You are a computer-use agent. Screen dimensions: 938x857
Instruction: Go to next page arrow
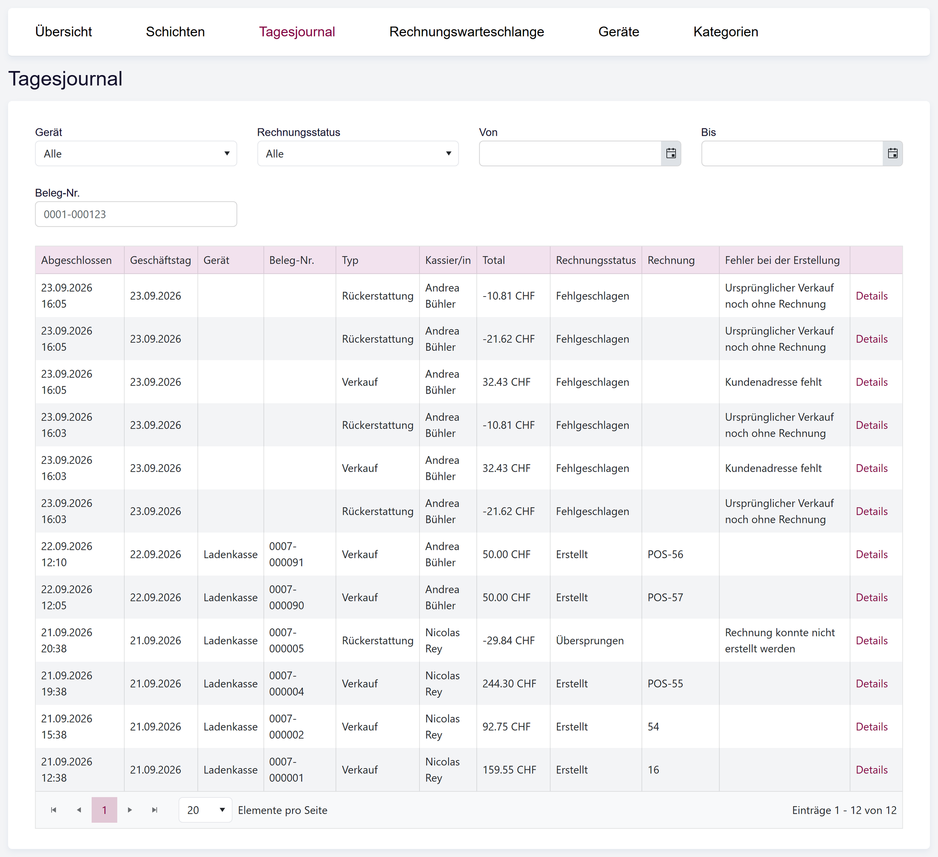click(x=130, y=810)
